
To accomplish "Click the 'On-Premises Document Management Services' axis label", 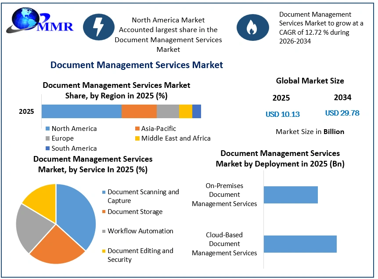I will pyautogui.click(x=224, y=195).
